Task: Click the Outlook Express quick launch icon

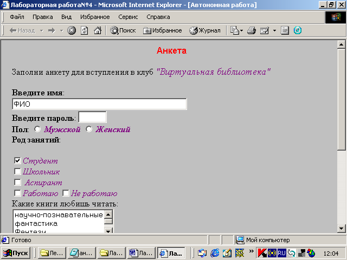Action: point(202,253)
